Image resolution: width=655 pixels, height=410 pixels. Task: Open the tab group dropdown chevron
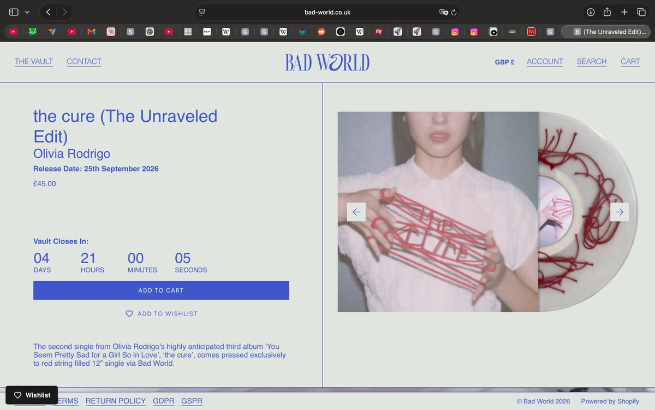[x=27, y=12]
